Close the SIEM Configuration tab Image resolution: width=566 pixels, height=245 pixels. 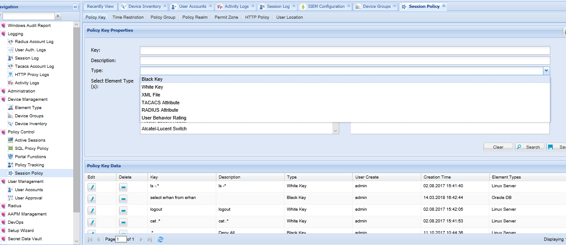[349, 6]
